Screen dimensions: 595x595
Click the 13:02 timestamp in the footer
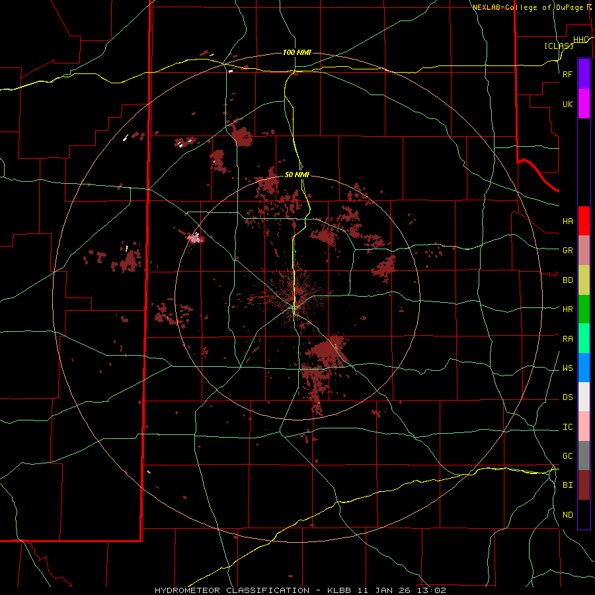(431, 590)
